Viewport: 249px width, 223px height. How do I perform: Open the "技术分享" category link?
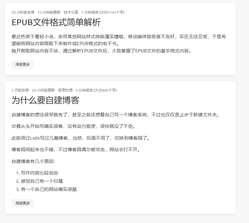71,12
